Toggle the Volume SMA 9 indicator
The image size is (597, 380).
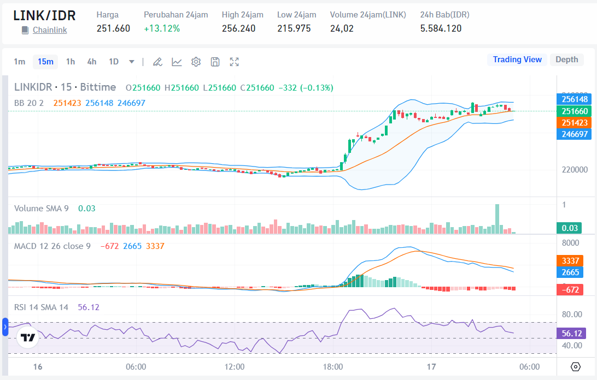(41, 209)
